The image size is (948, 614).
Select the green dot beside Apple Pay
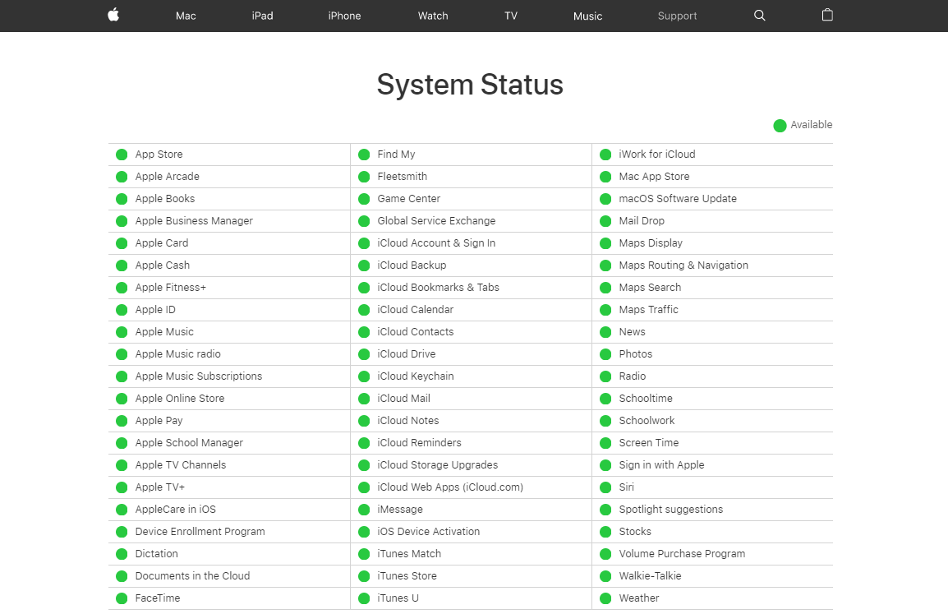[121, 420]
